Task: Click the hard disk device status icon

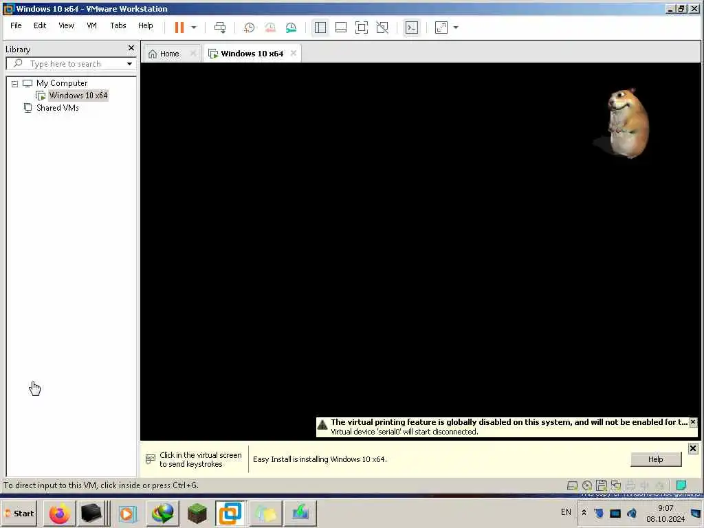Action: [572, 485]
